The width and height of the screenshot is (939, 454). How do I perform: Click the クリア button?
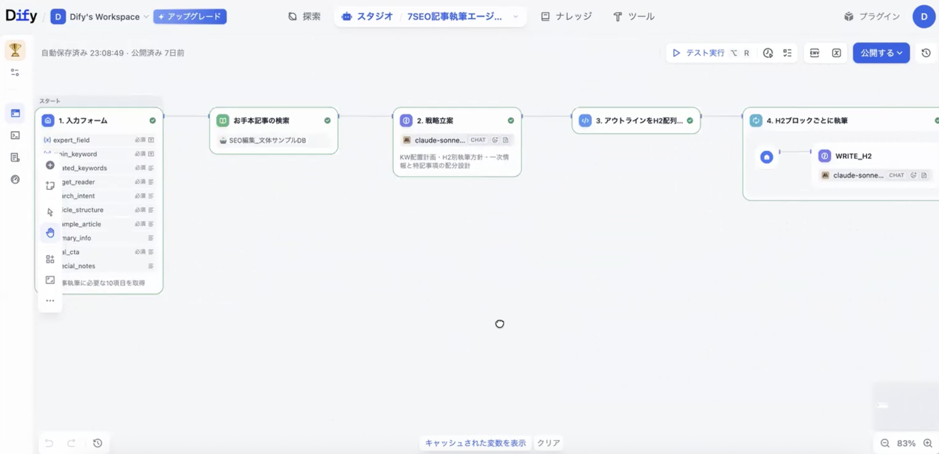(548, 443)
